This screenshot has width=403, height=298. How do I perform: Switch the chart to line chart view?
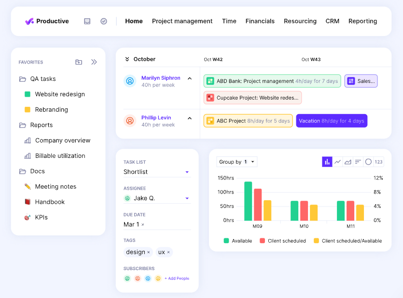point(338,162)
